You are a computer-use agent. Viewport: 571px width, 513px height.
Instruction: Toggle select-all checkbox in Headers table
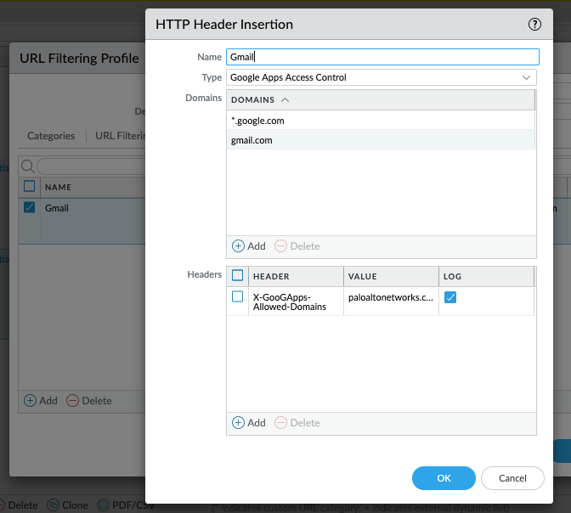point(238,276)
